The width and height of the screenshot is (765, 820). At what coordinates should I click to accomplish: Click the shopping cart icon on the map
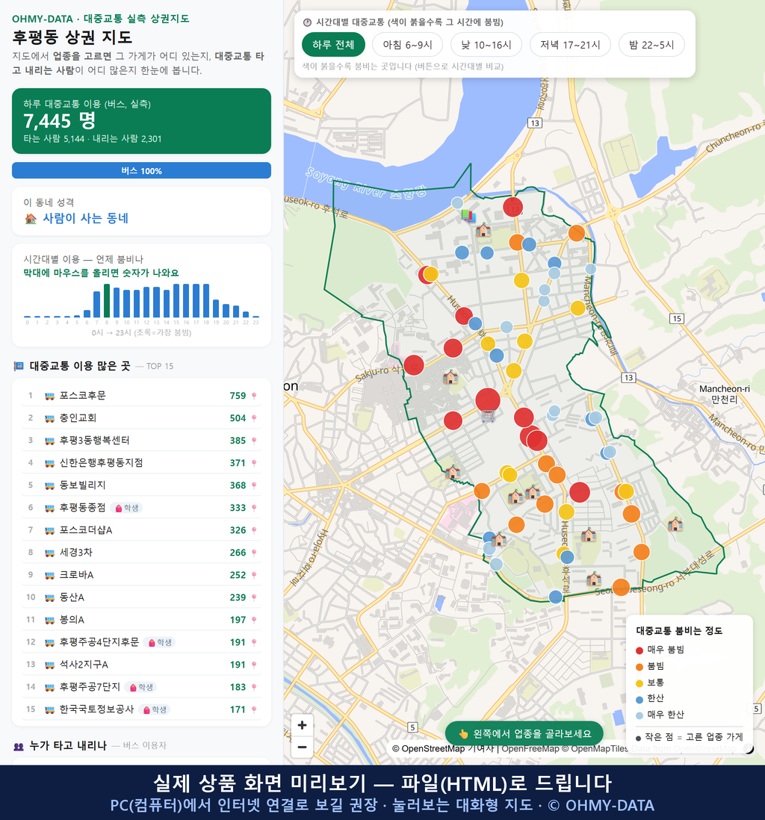pyautogui.click(x=488, y=416)
